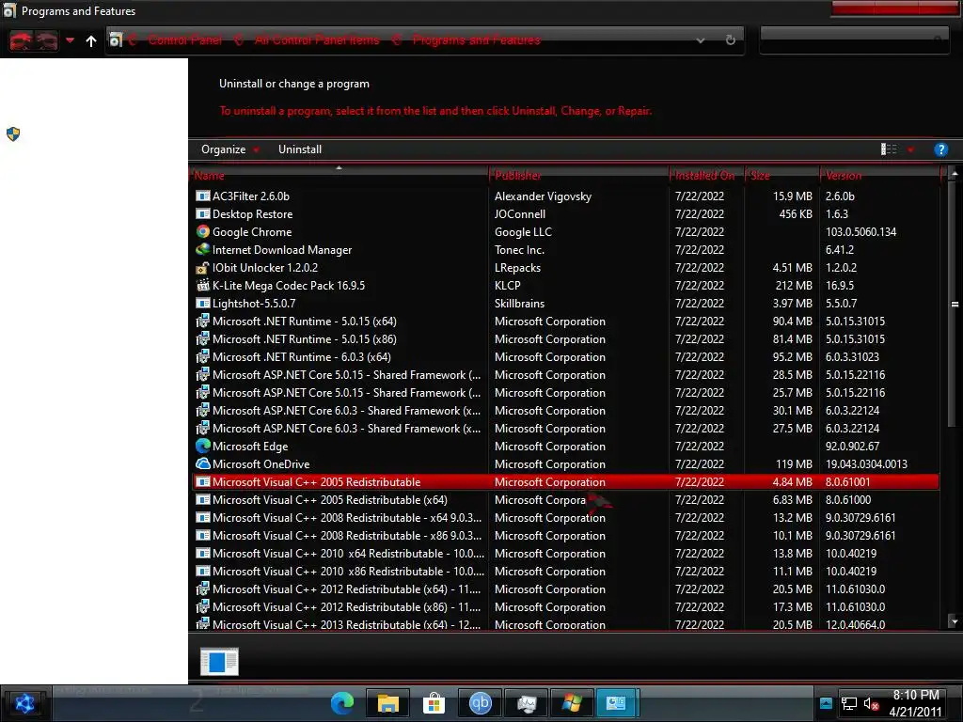Viewport: 963px width, 722px height.
Task: Go back using the back arrow button
Action: click(21, 40)
